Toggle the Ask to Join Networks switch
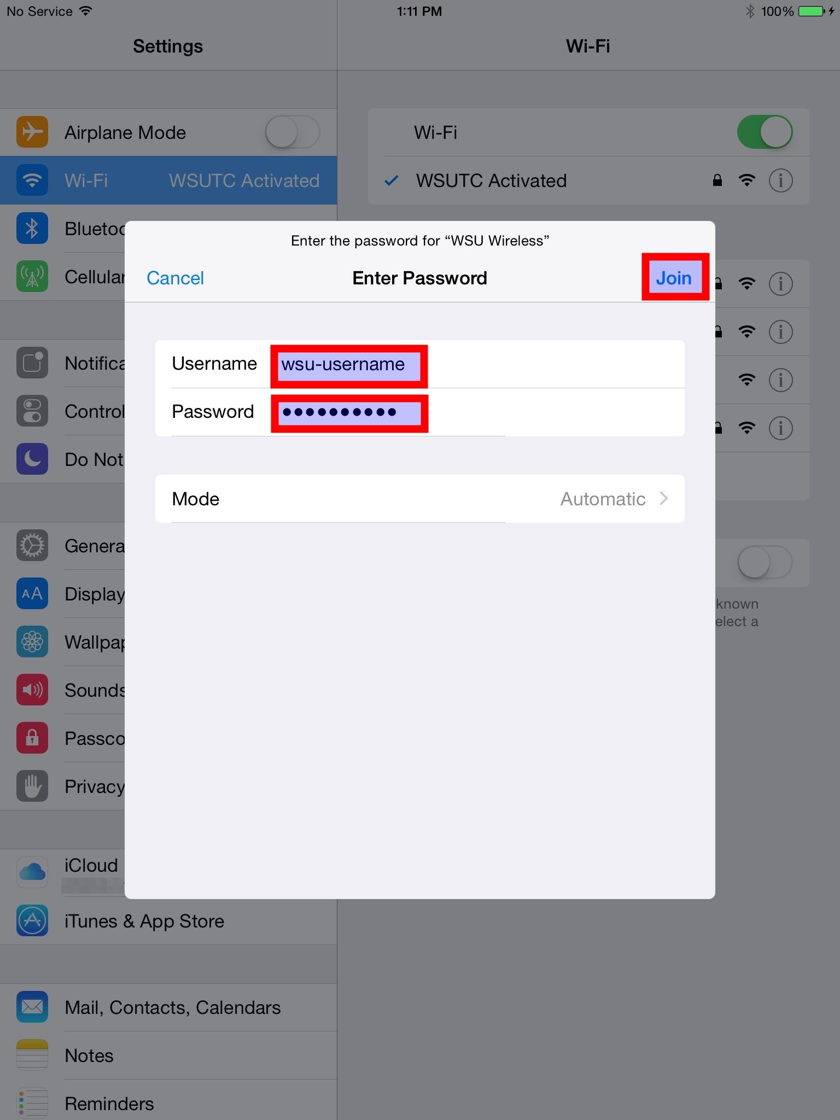This screenshot has height=1120, width=840. pos(765,563)
